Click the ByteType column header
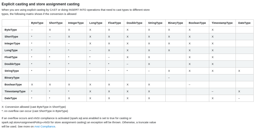 tap(37, 23)
